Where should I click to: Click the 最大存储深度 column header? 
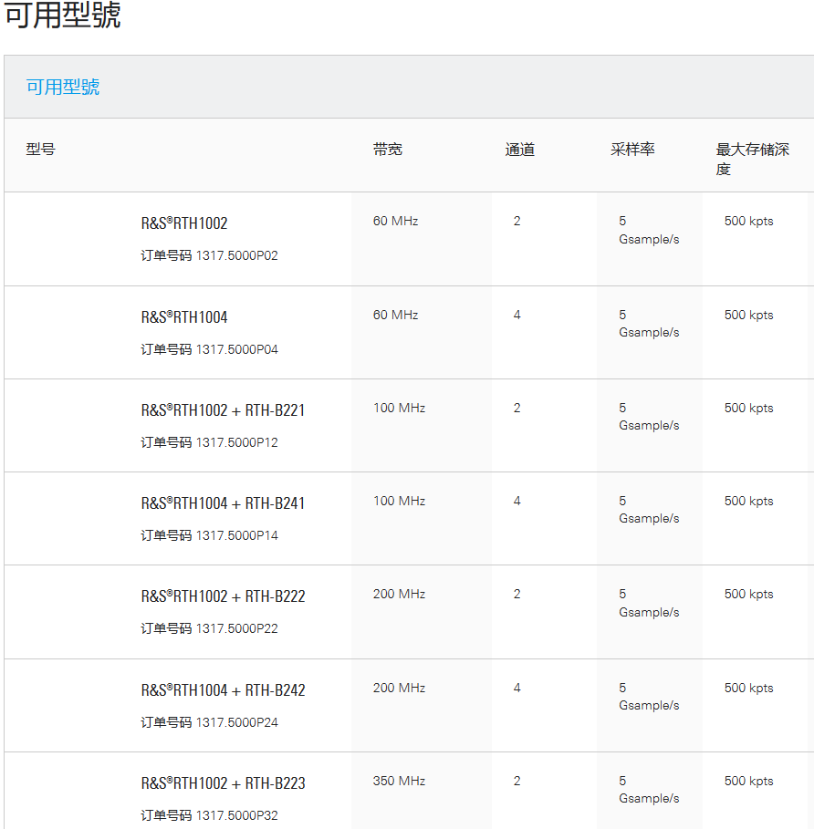tap(752, 159)
